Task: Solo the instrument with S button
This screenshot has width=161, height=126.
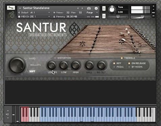Action: [x=104, y=9]
